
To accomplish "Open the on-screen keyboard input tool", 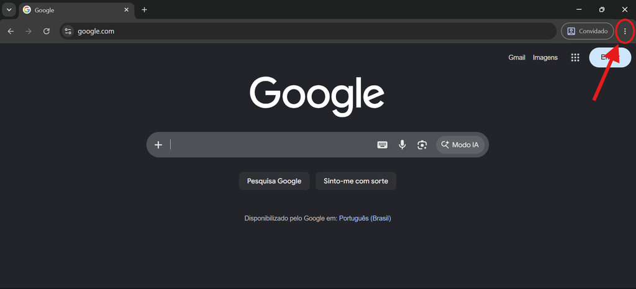I will point(382,144).
